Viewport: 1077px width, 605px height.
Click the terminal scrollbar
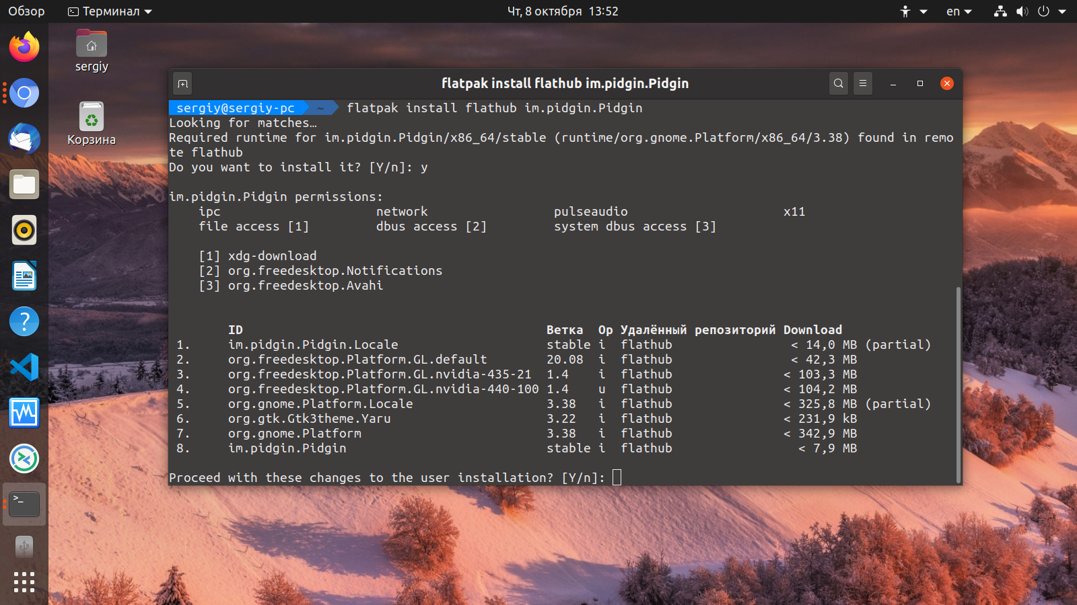958,385
